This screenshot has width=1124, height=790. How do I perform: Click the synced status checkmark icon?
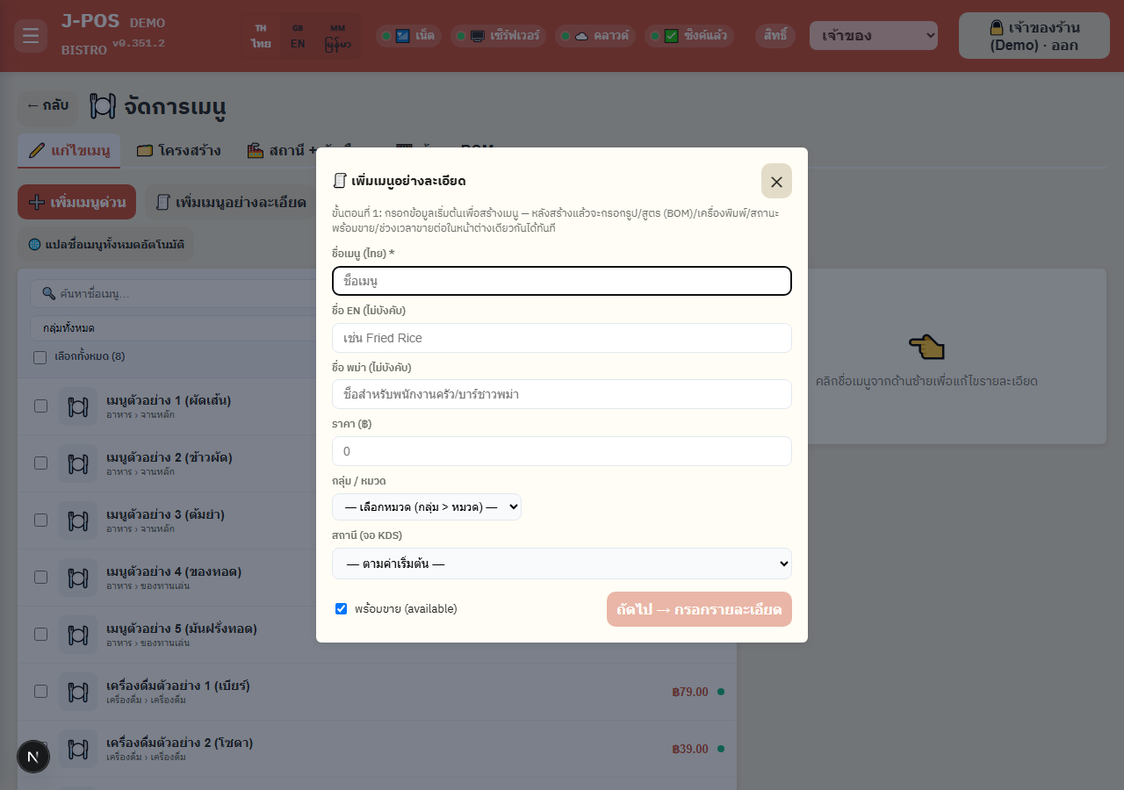point(672,36)
